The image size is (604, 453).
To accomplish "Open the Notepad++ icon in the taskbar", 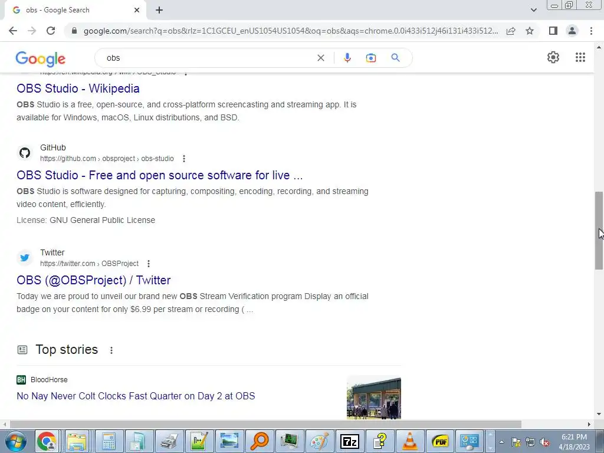I will pos(199,441).
